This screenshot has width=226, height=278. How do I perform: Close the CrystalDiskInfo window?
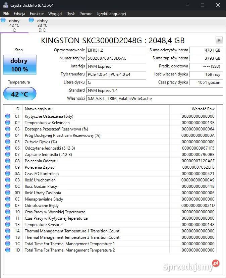(218, 5)
